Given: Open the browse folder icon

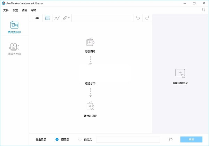Looking at the screenshot, I should tap(171, 139).
